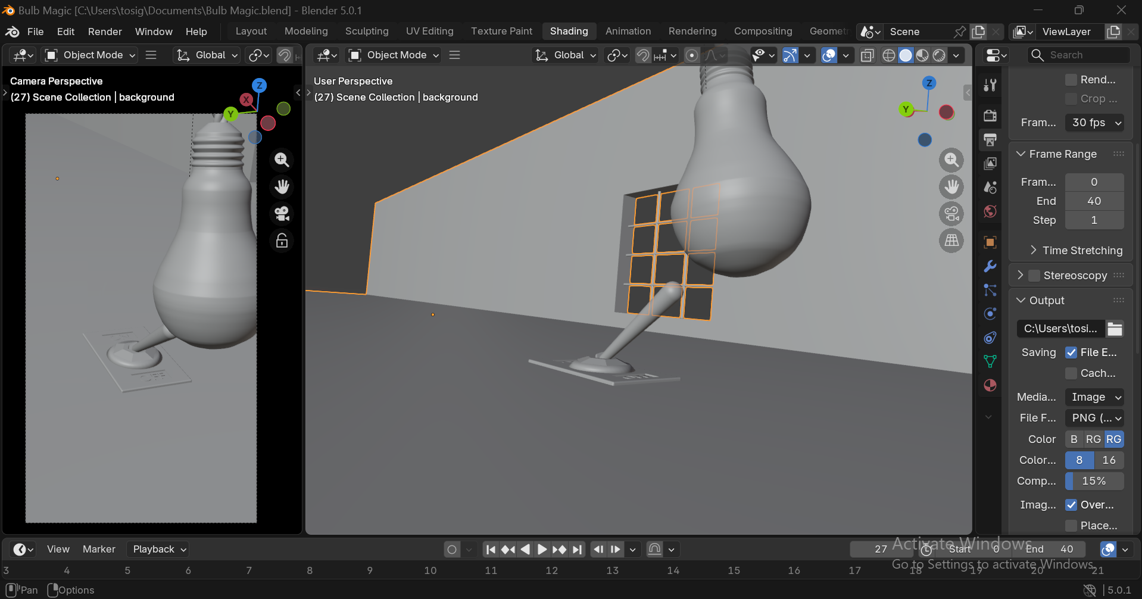Click the camera view icon in main viewport
This screenshot has width=1142, height=599.
tap(951, 214)
